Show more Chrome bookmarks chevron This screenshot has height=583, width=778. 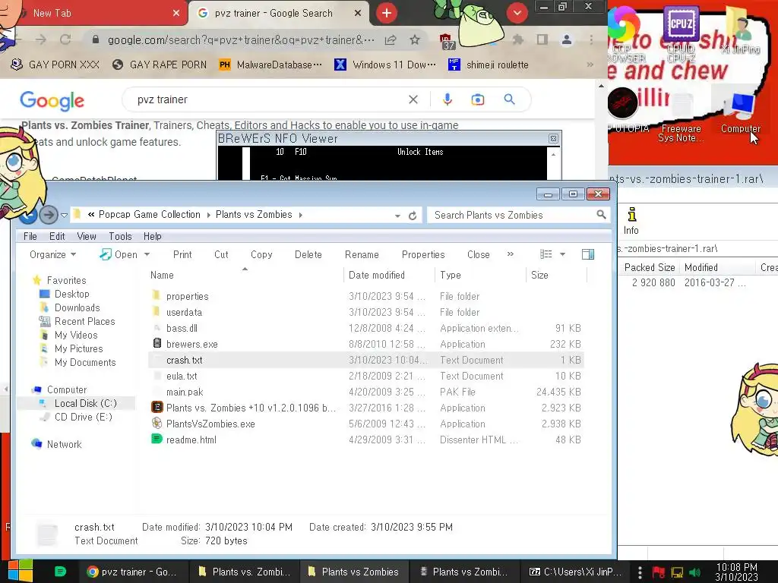[x=590, y=65]
